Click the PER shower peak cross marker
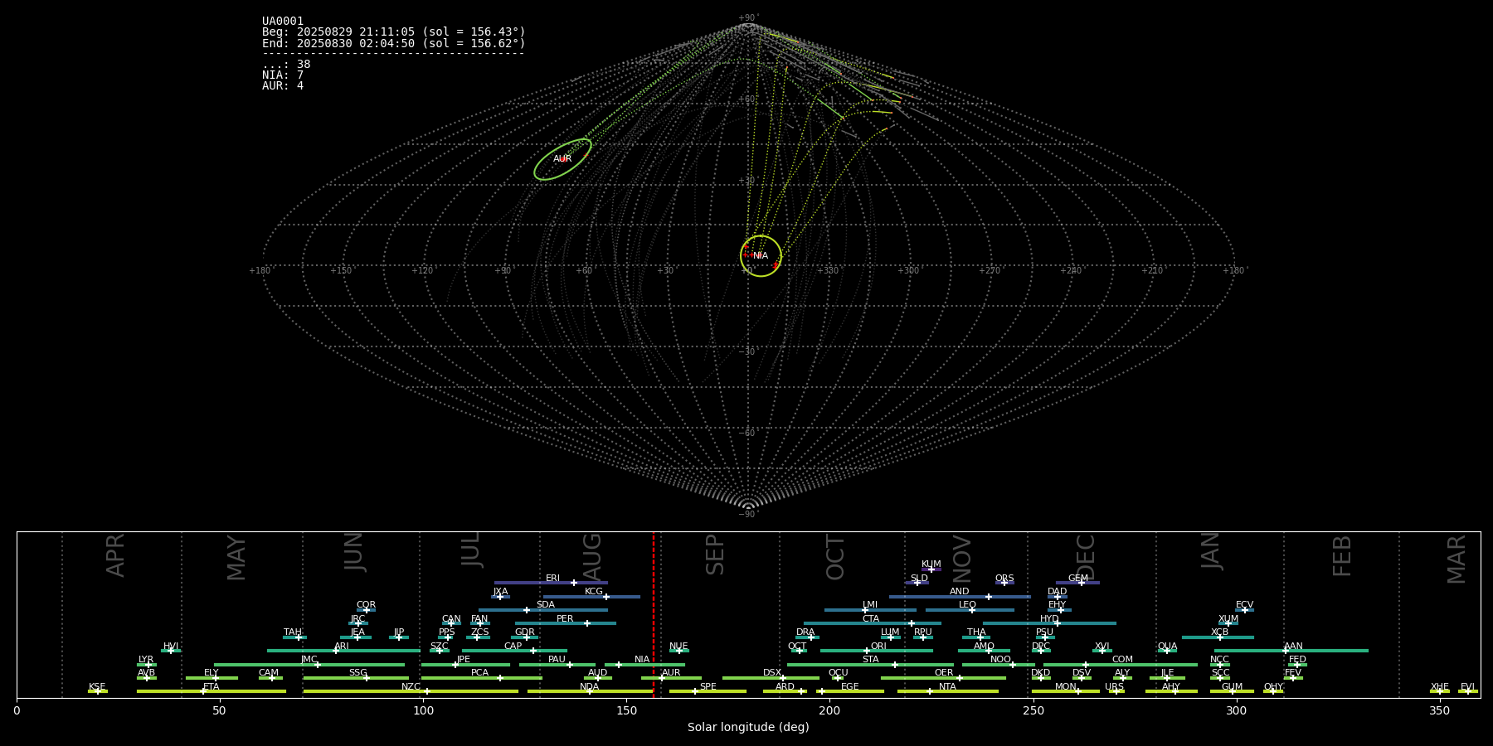The image size is (1493, 746). click(x=587, y=623)
